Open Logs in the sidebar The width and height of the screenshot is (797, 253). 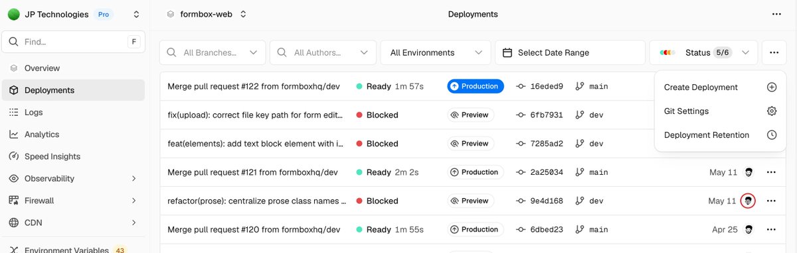(x=74, y=113)
